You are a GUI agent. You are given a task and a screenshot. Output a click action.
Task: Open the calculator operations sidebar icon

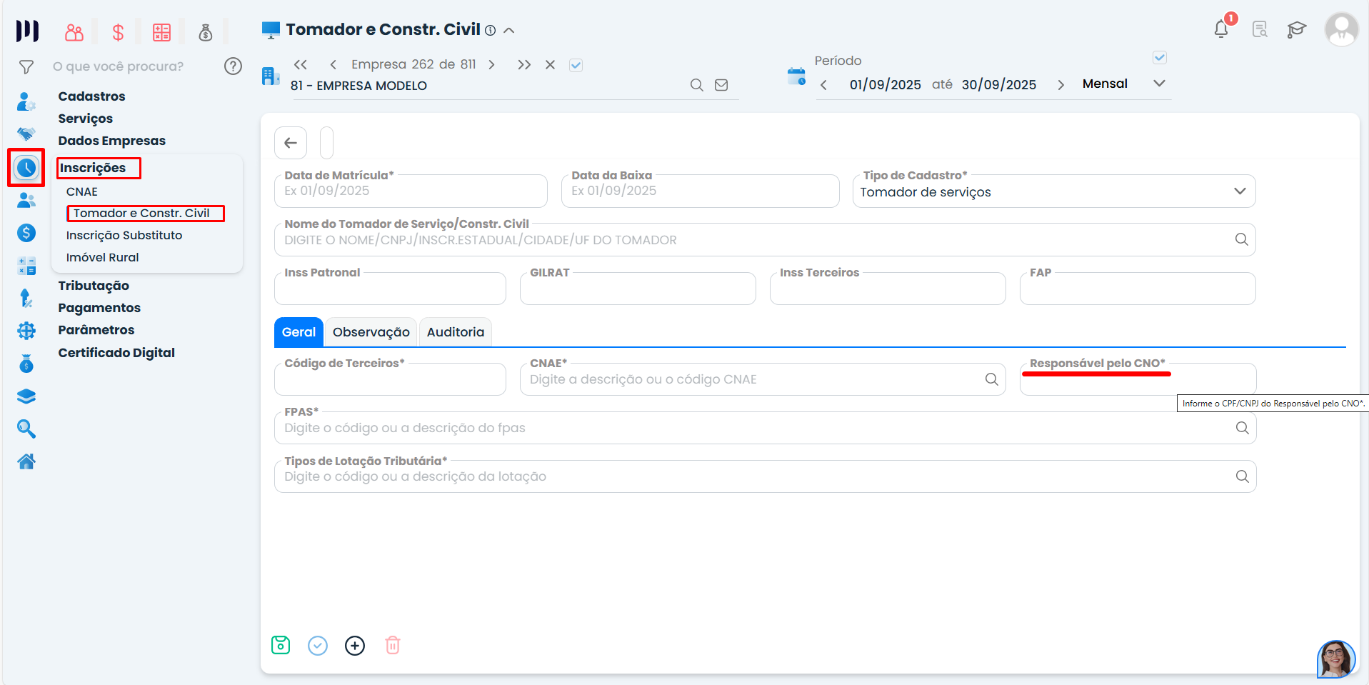point(26,266)
